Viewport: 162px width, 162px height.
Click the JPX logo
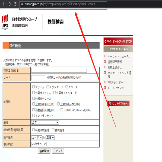point(5,22)
